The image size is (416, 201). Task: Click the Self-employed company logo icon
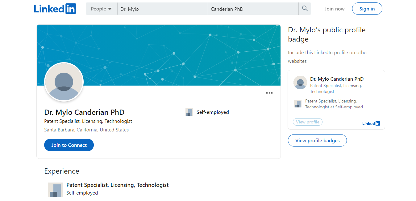click(189, 112)
